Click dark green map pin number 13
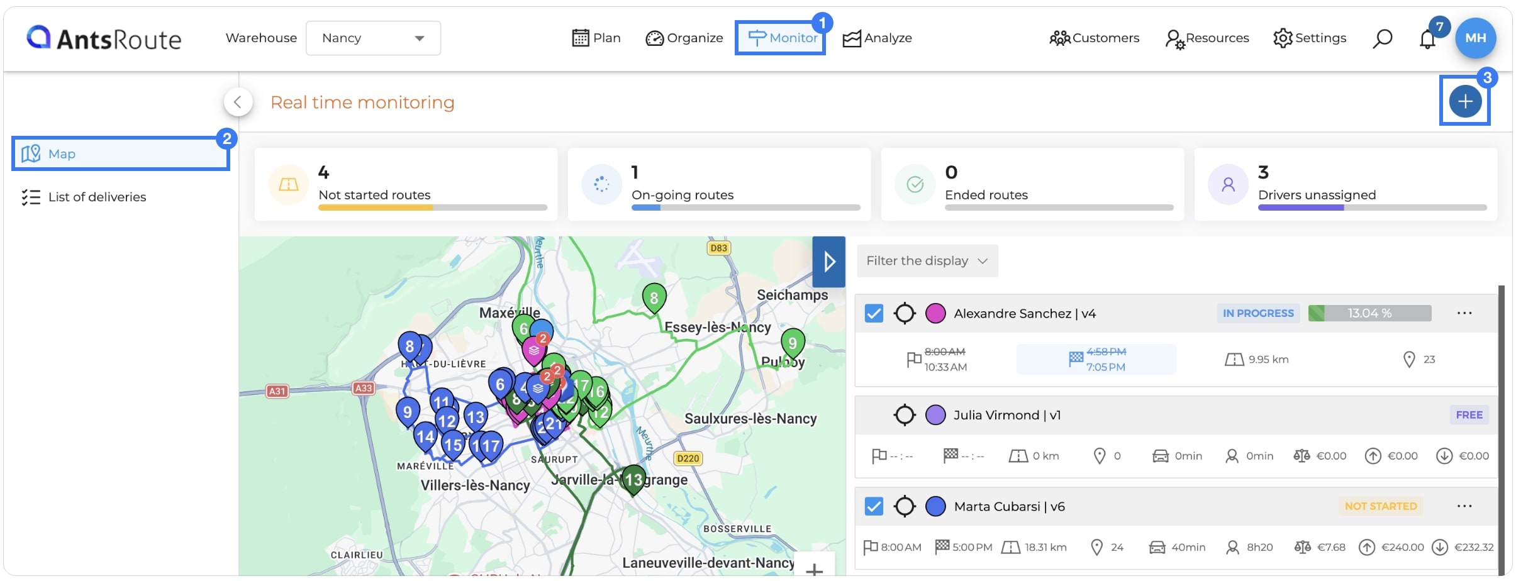Viewport: 1516px width, 581px height. [633, 480]
